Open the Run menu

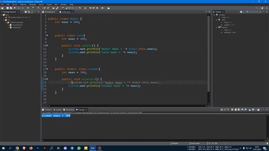coord(56,5)
